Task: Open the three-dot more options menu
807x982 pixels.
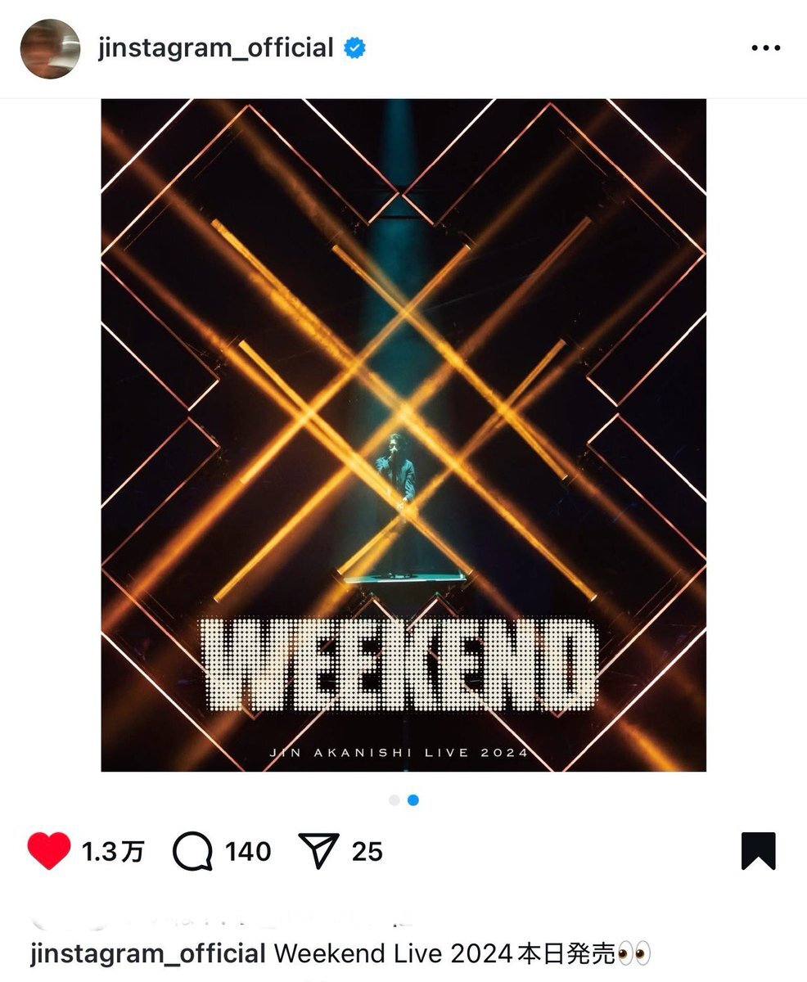Action: click(x=765, y=48)
